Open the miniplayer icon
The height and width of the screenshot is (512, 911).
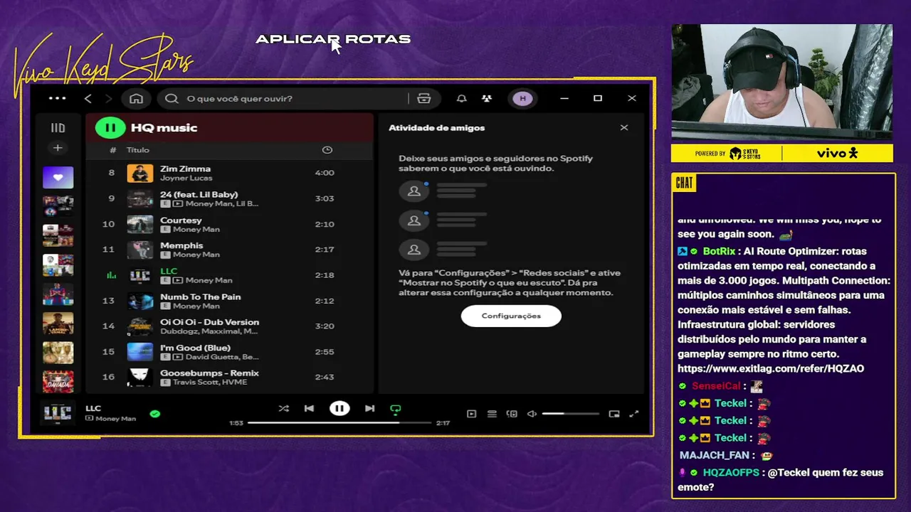(x=614, y=414)
